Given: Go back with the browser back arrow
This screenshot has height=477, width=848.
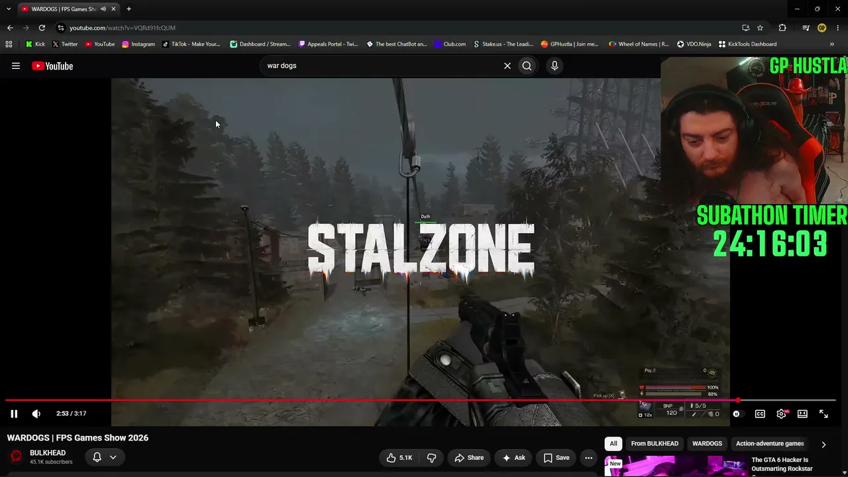Looking at the screenshot, I should point(10,28).
